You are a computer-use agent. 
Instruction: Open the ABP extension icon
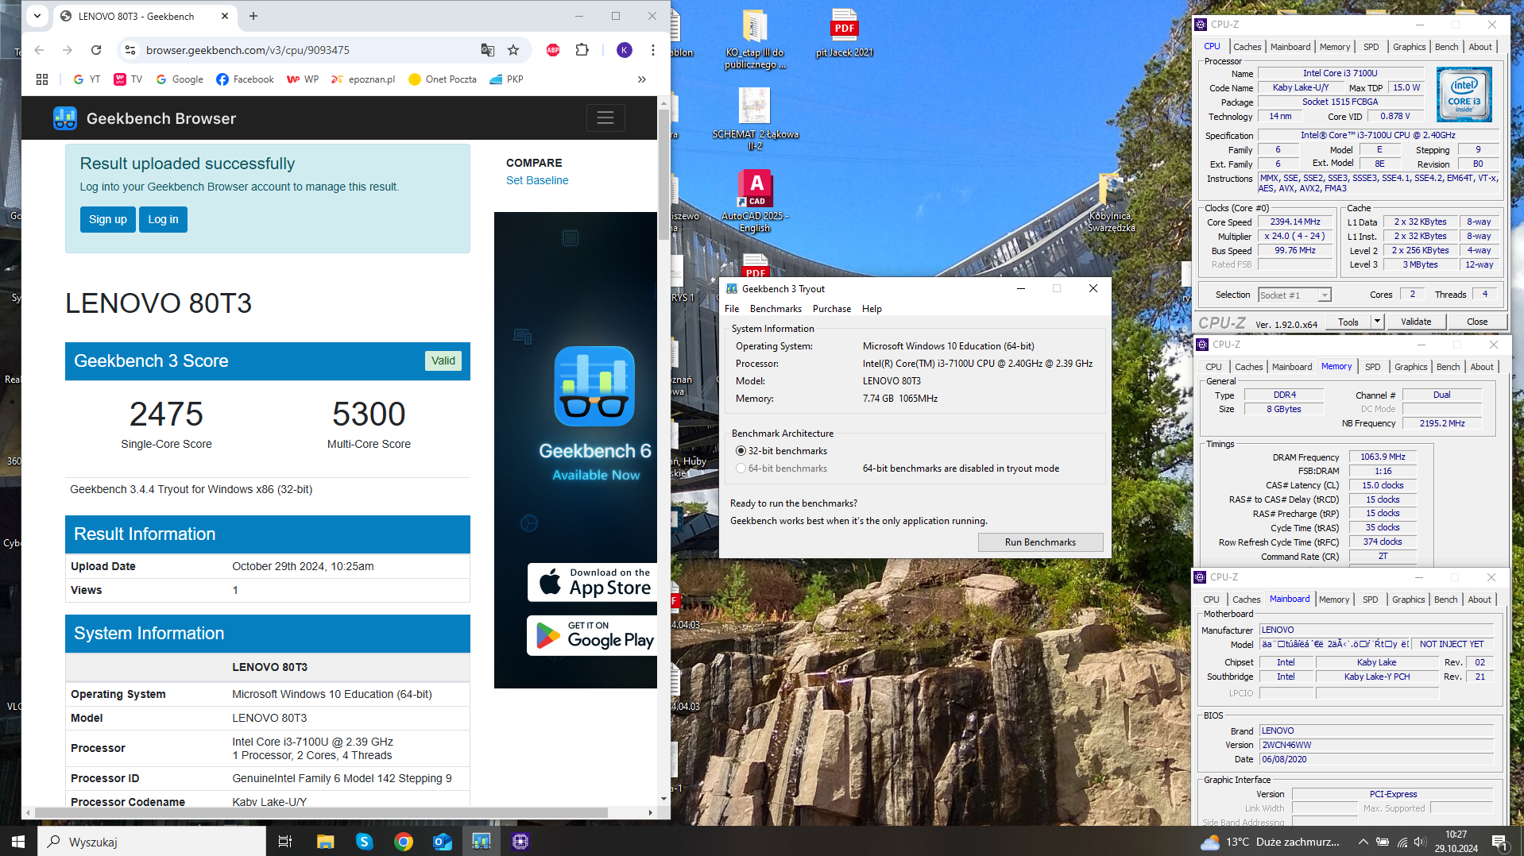click(x=553, y=50)
